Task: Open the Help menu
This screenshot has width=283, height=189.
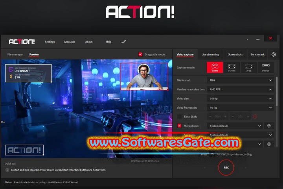Action: (108, 42)
